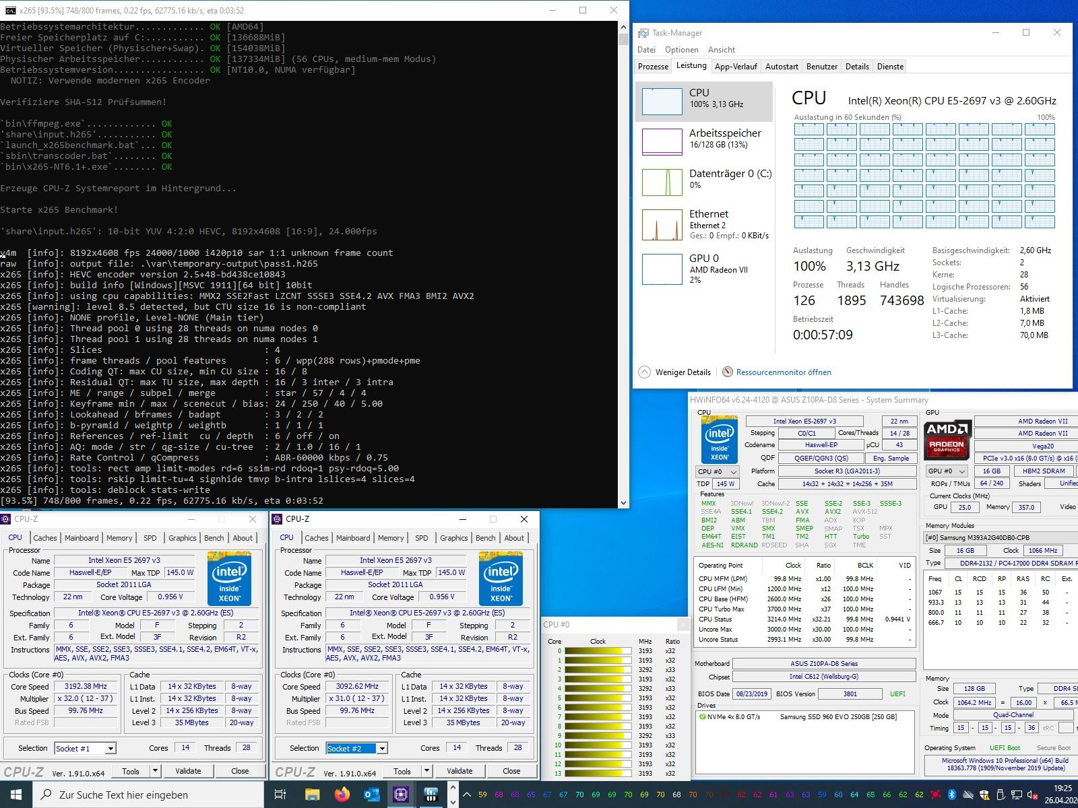This screenshot has height=808, width=1078.
Task: Open Outlook from the taskbar
Action: pos(371,795)
